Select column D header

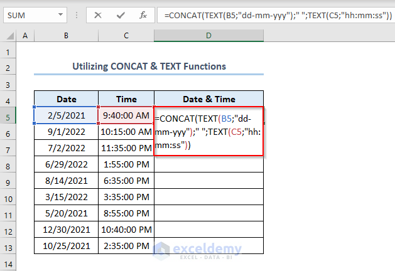(x=208, y=37)
